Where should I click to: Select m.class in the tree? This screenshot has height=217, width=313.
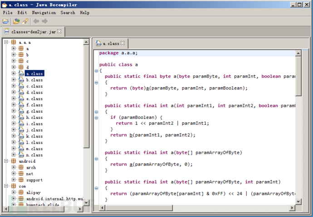coord(34,149)
